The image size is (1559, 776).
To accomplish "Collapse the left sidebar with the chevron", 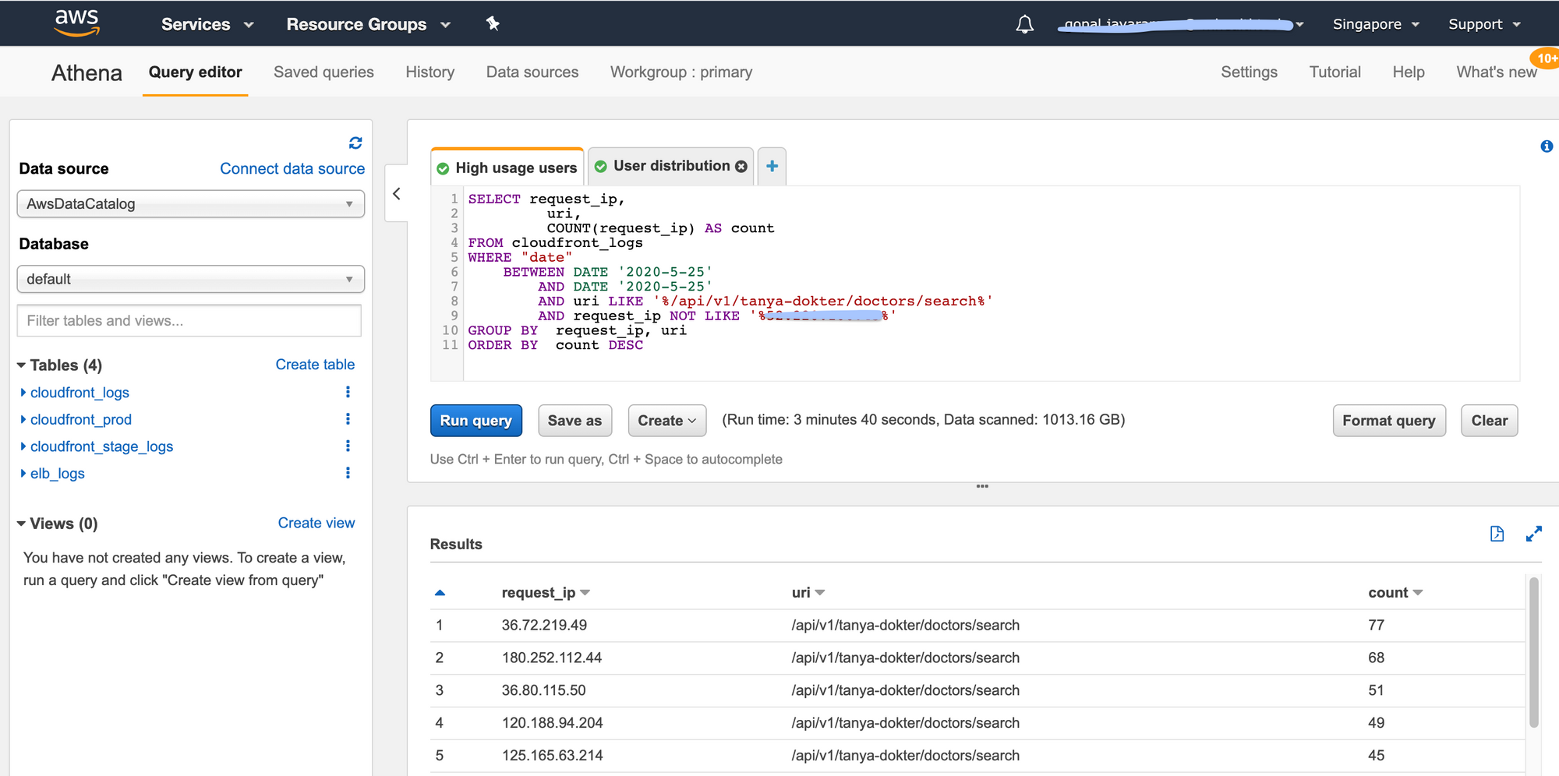I will tap(397, 193).
